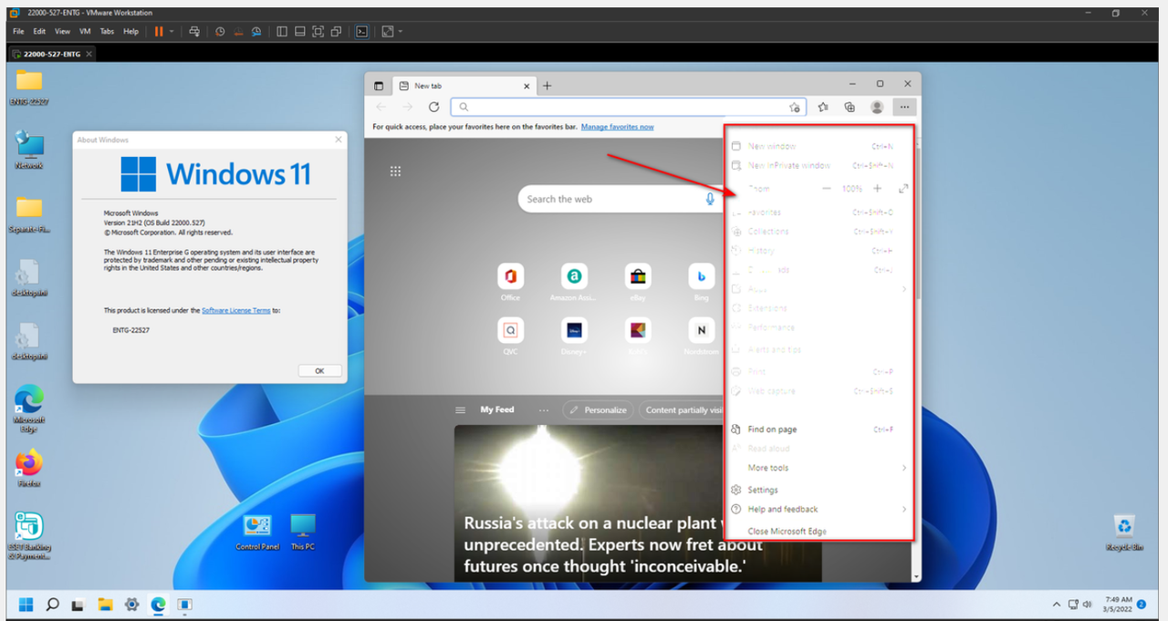Click Edge Settings and more ellipsis
This screenshot has width=1168, height=621.
pos(904,107)
